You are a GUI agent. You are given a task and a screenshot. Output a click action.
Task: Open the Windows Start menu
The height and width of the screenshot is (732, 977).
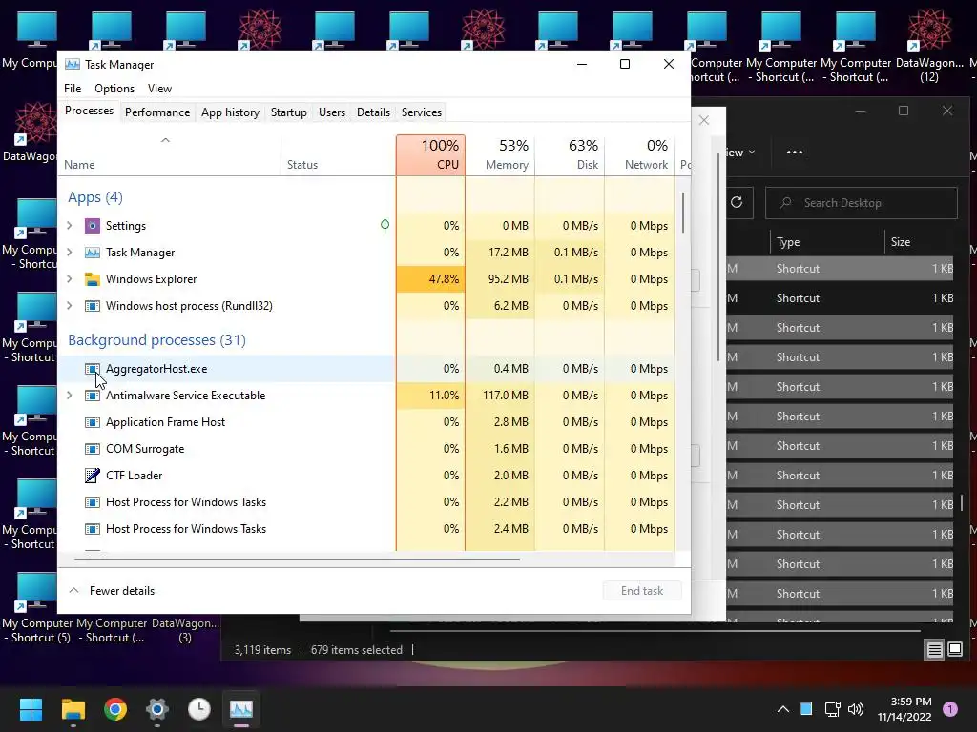point(31,709)
